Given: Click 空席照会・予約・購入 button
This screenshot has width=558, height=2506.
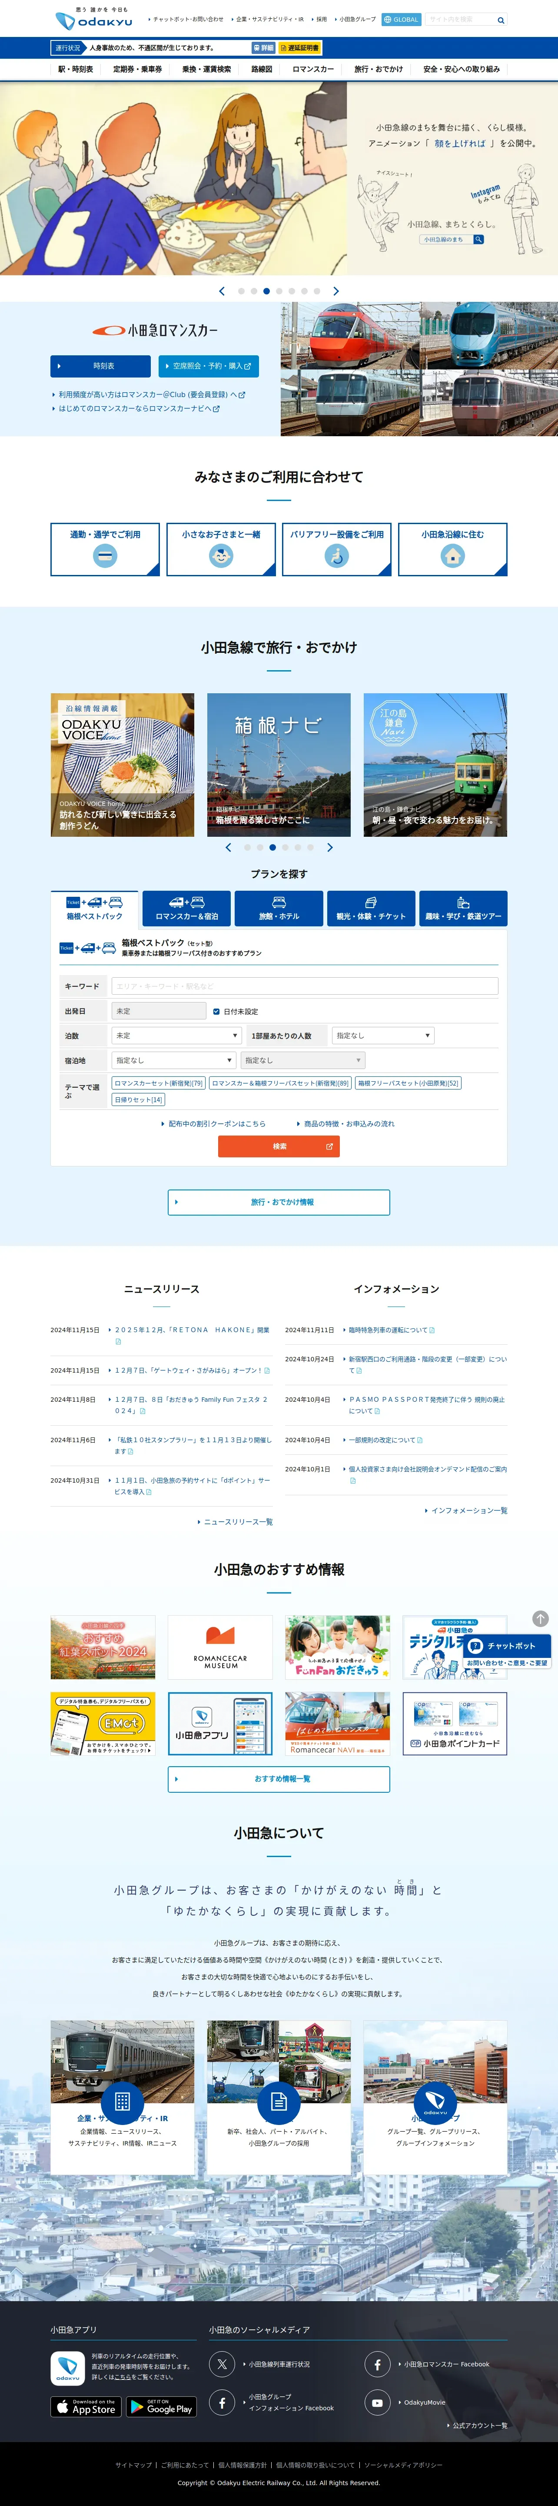Looking at the screenshot, I should coord(208,366).
